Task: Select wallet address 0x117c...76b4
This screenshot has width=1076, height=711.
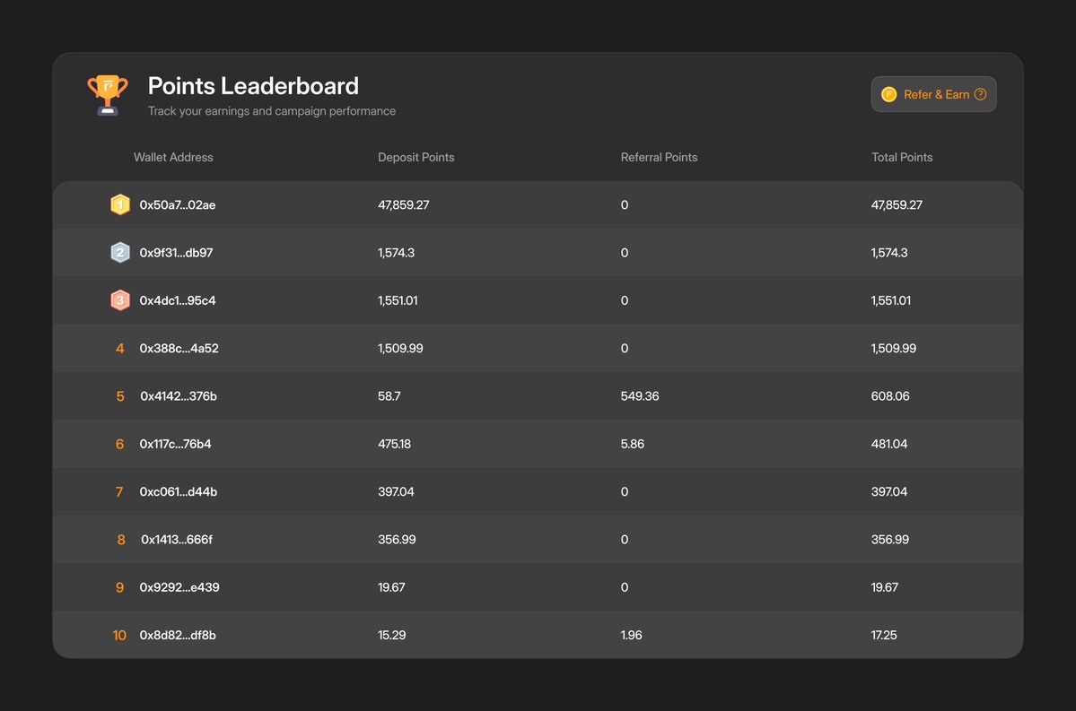Action: point(175,445)
